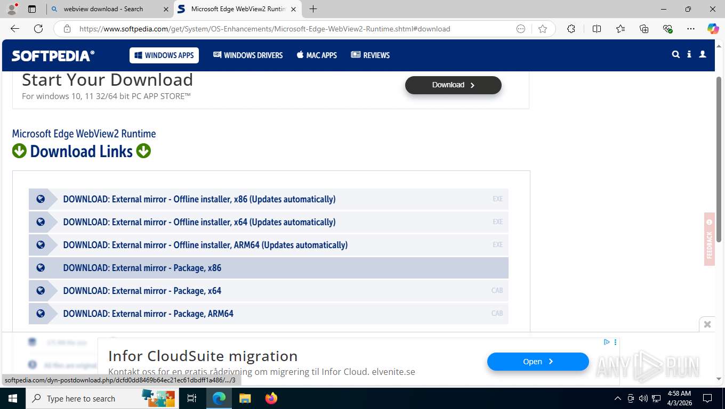Click the Open button in the Infor ad
The width and height of the screenshot is (725, 409).
538,362
